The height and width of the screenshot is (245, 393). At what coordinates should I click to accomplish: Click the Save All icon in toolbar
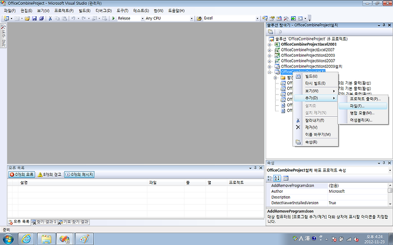(x=41, y=19)
